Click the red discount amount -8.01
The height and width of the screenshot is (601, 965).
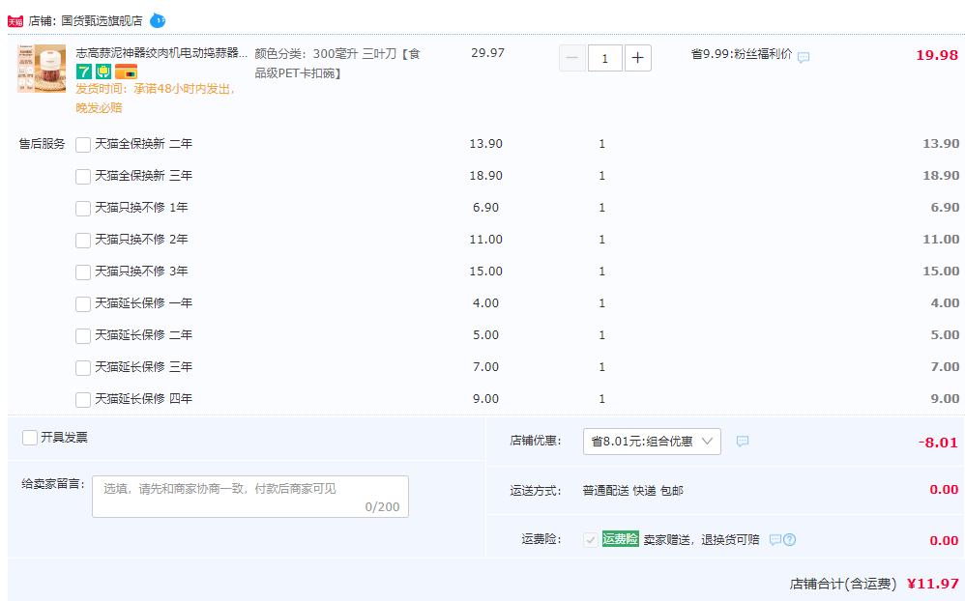[938, 443]
